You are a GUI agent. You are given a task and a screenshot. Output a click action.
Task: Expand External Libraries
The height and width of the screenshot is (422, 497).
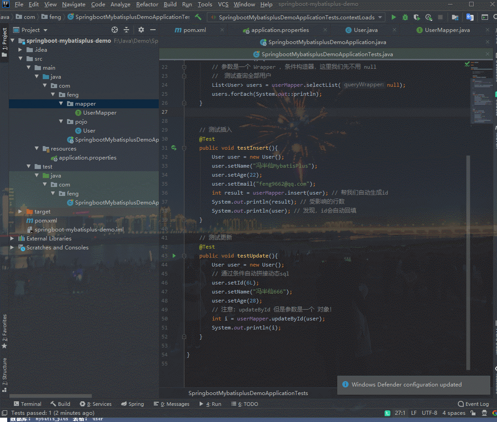[12, 238]
